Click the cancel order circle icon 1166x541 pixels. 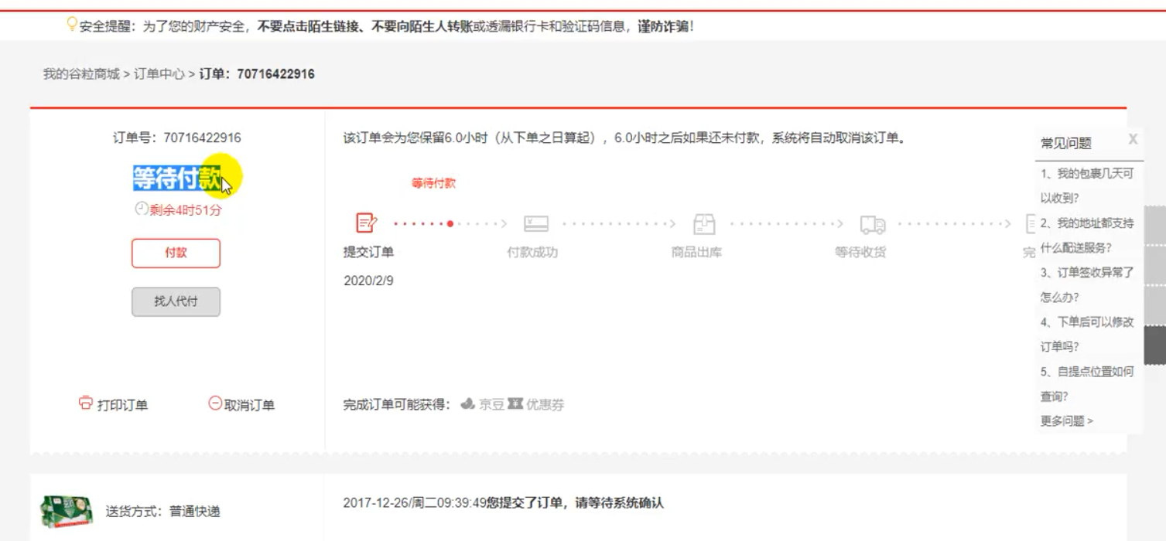pos(215,403)
